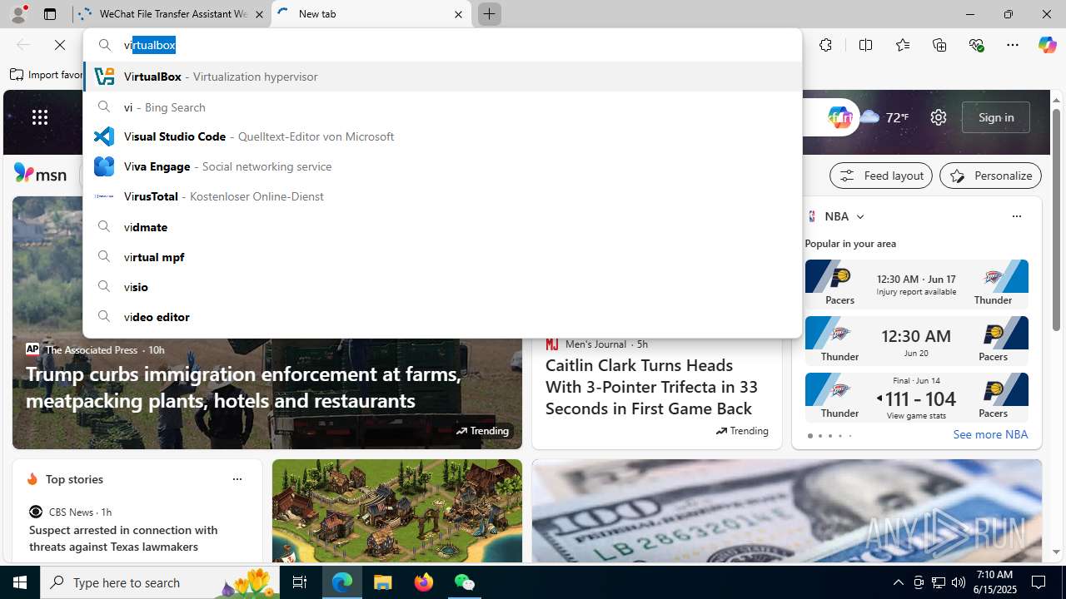Viewport: 1066px width, 599px height.
Task: Close the New tab tab
Action: click(x=458, y=14)
